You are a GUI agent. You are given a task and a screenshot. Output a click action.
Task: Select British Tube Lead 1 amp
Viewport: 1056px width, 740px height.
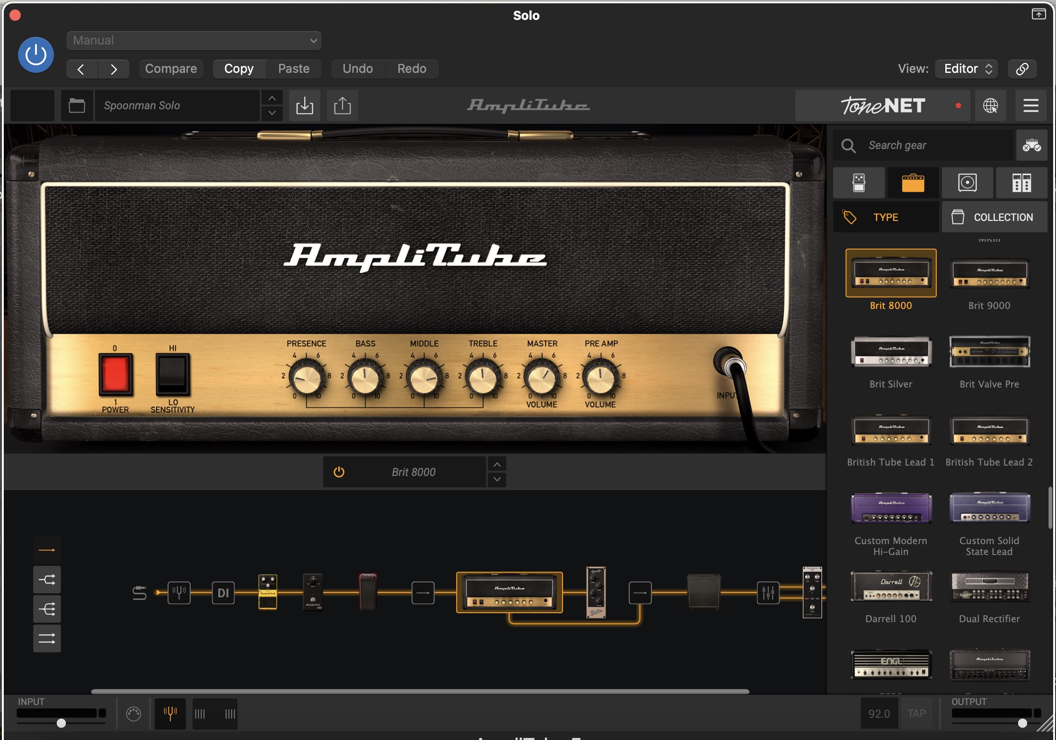coord(891,430)
